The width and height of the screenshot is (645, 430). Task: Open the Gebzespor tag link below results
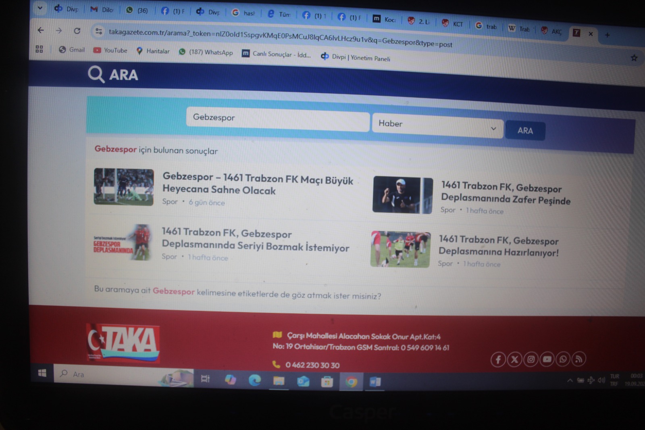coord(173,291)
